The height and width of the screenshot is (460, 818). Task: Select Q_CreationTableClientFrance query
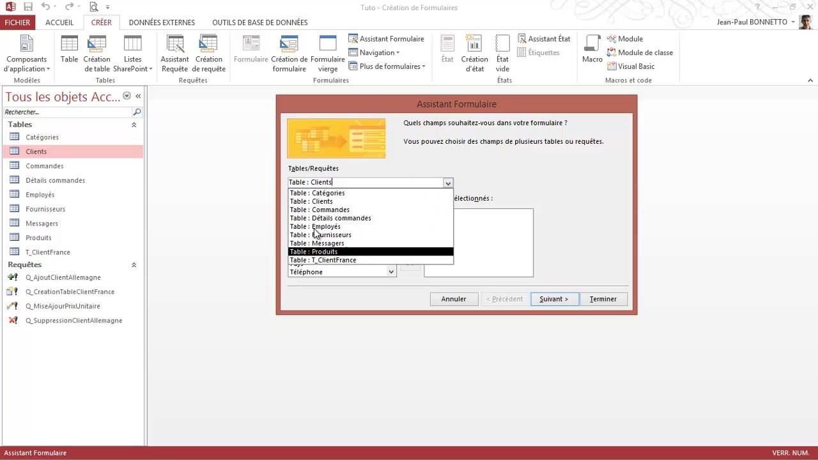tap(73, 292)
